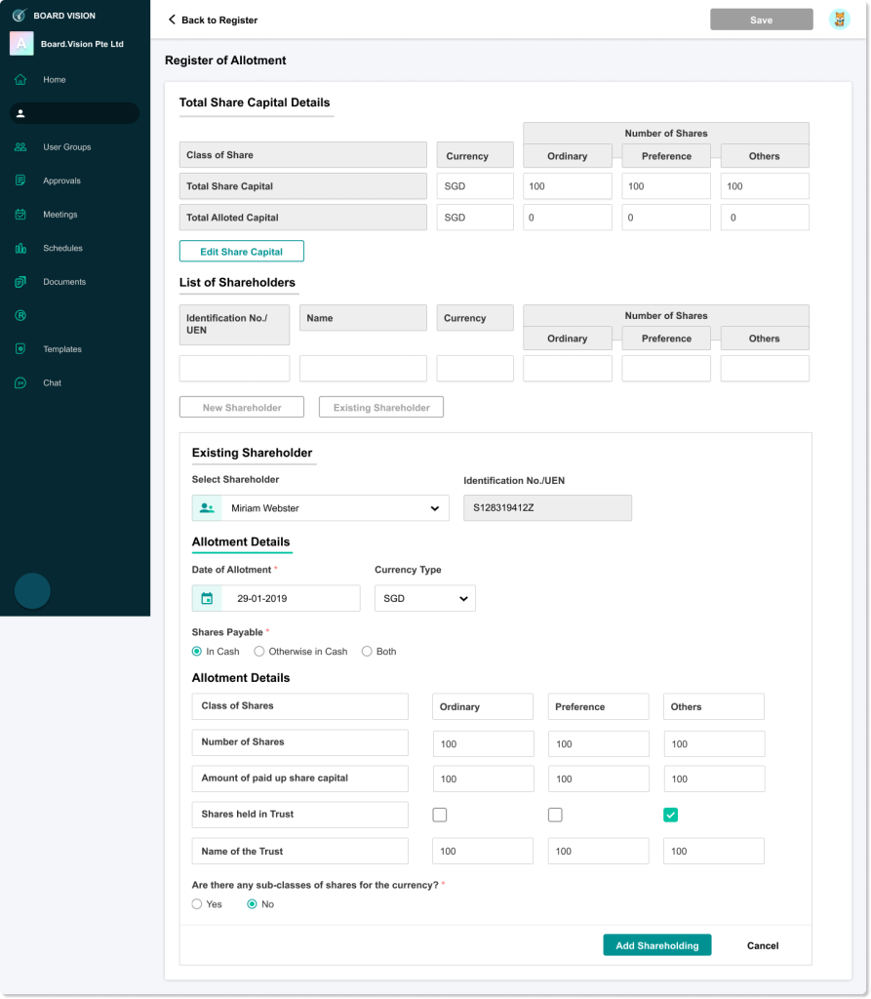This screenshot has height=999, width=871.
Task: Click the Home icon in sidebar
Action: 20,80
